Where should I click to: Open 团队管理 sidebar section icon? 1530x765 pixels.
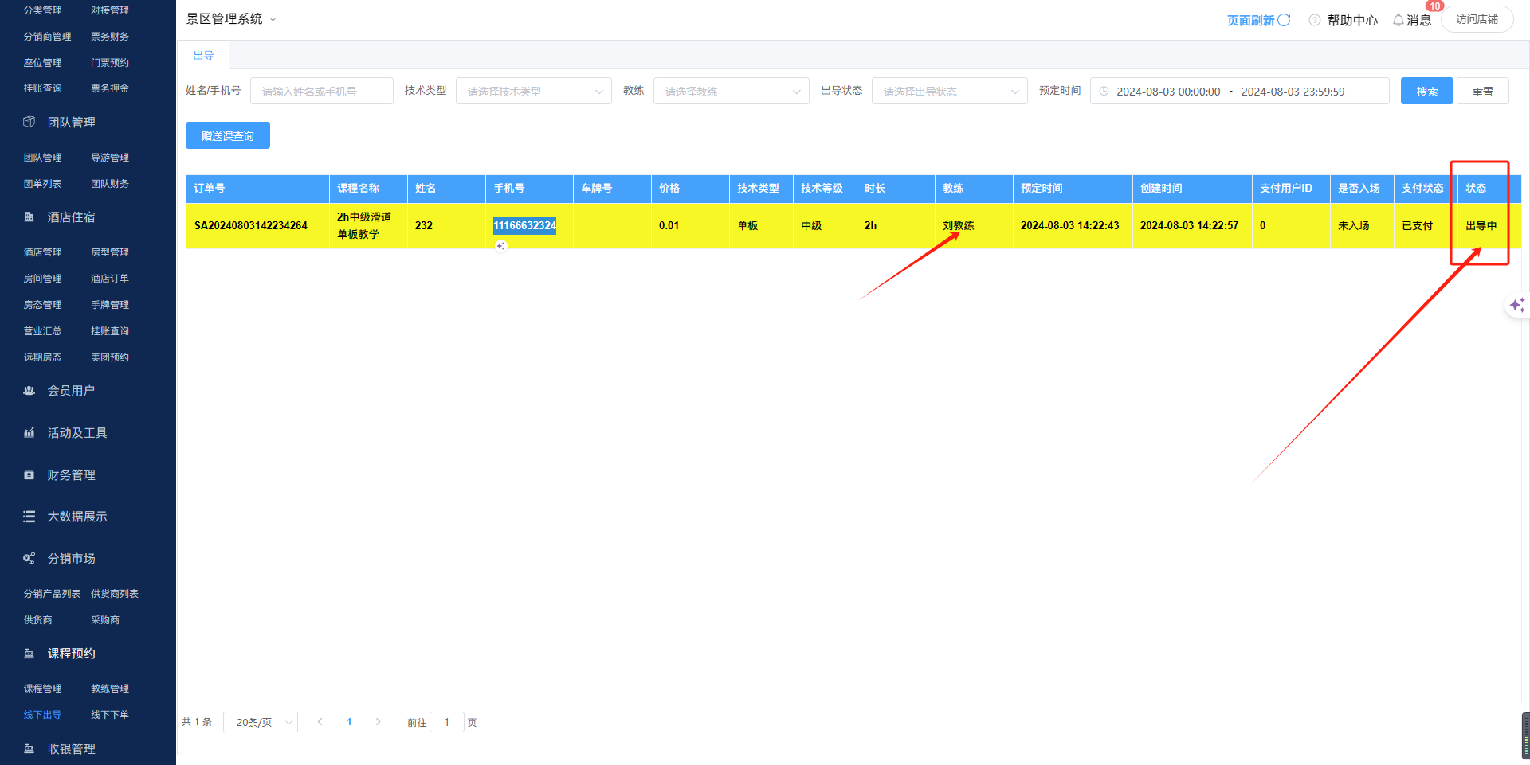point(29,122)
